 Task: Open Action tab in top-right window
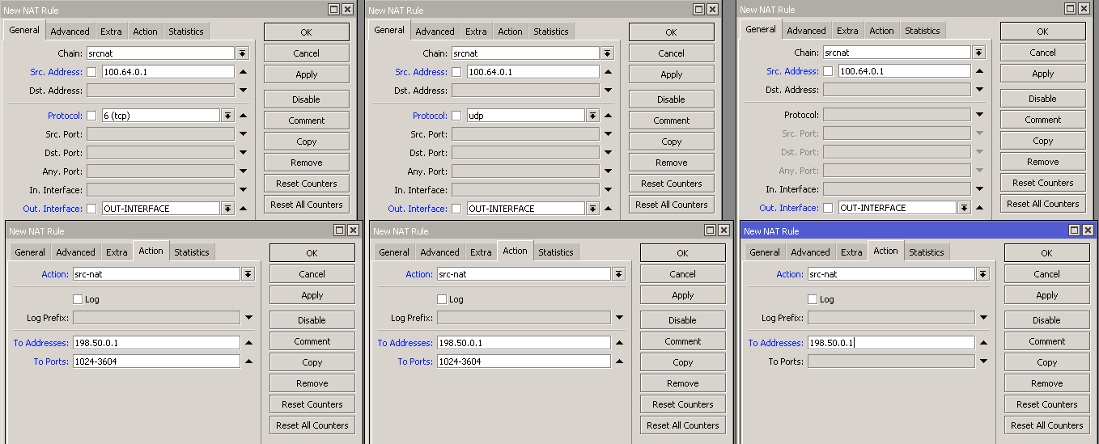pos(881,31)
